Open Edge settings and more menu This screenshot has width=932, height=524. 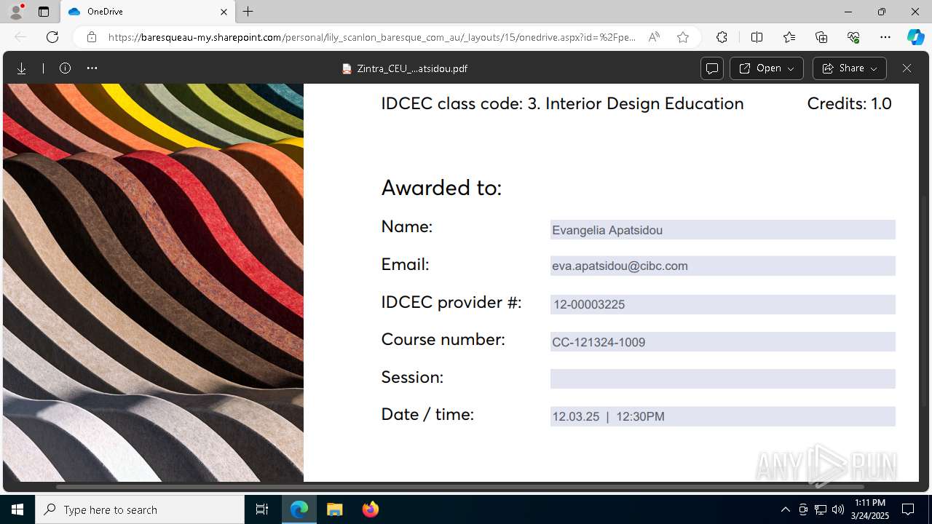coord(885,37)
